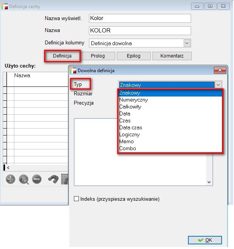
Task: Confirm with the OK button
Action: pos(205,240)
